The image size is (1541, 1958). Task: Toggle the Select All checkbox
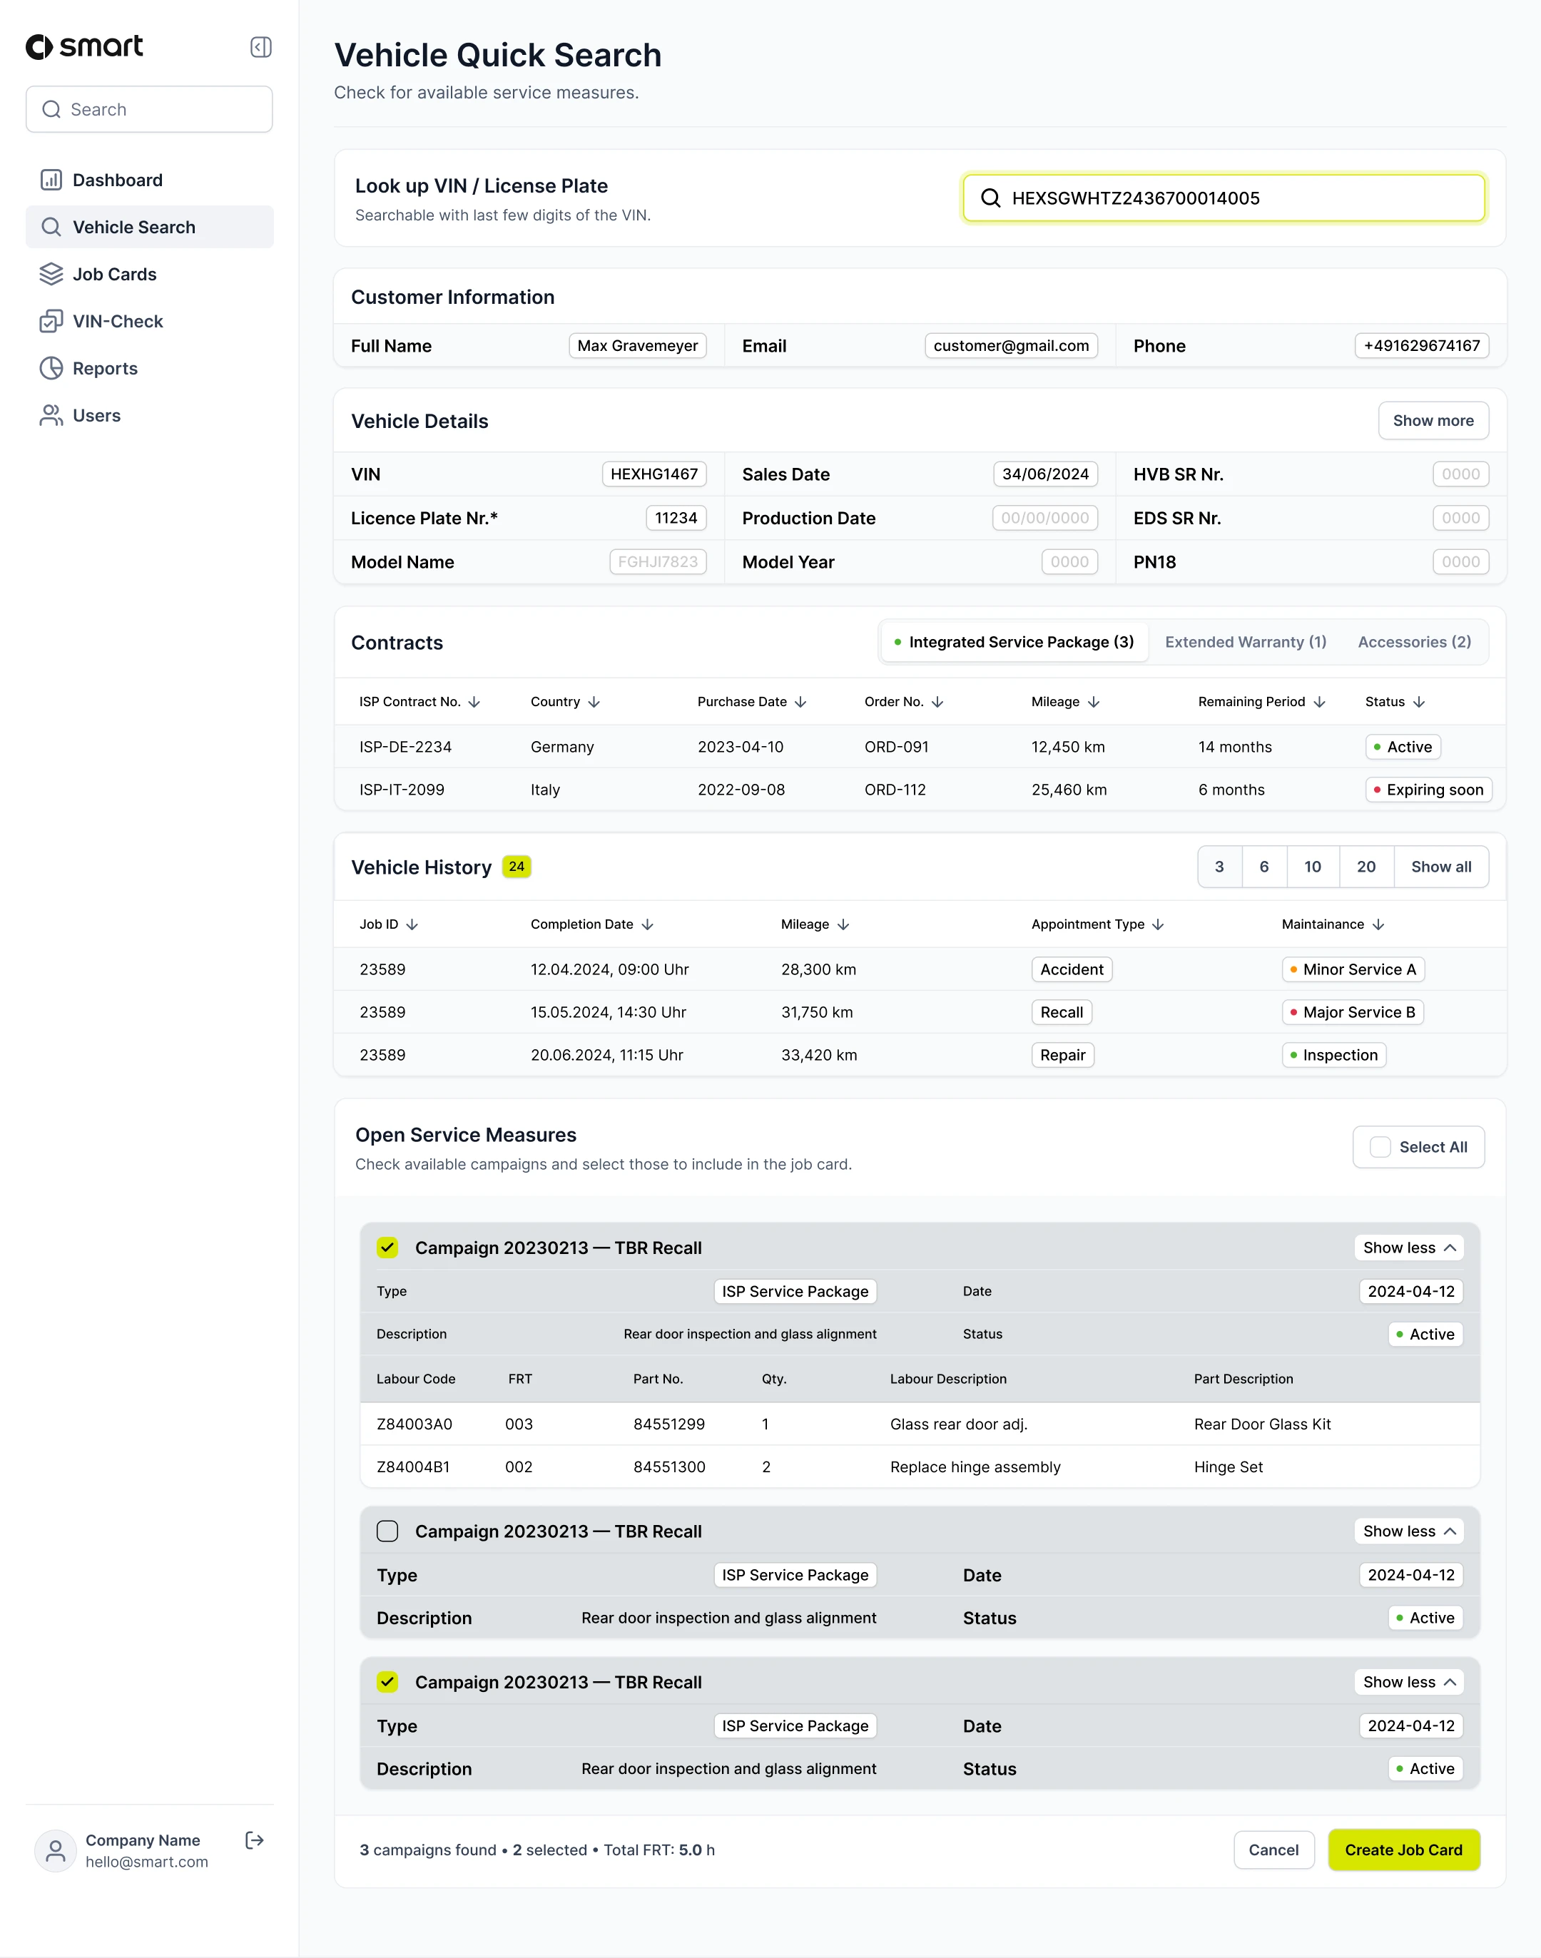[x=1380, y=1147]
